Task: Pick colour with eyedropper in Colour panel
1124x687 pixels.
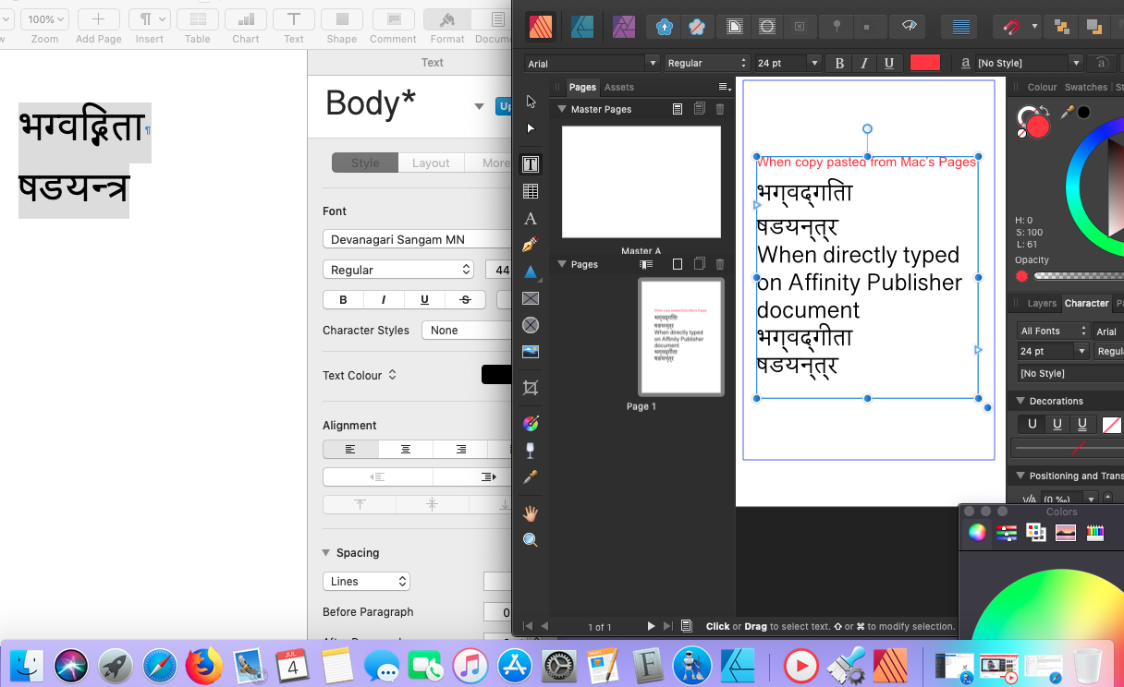Action: [1068, 113]
